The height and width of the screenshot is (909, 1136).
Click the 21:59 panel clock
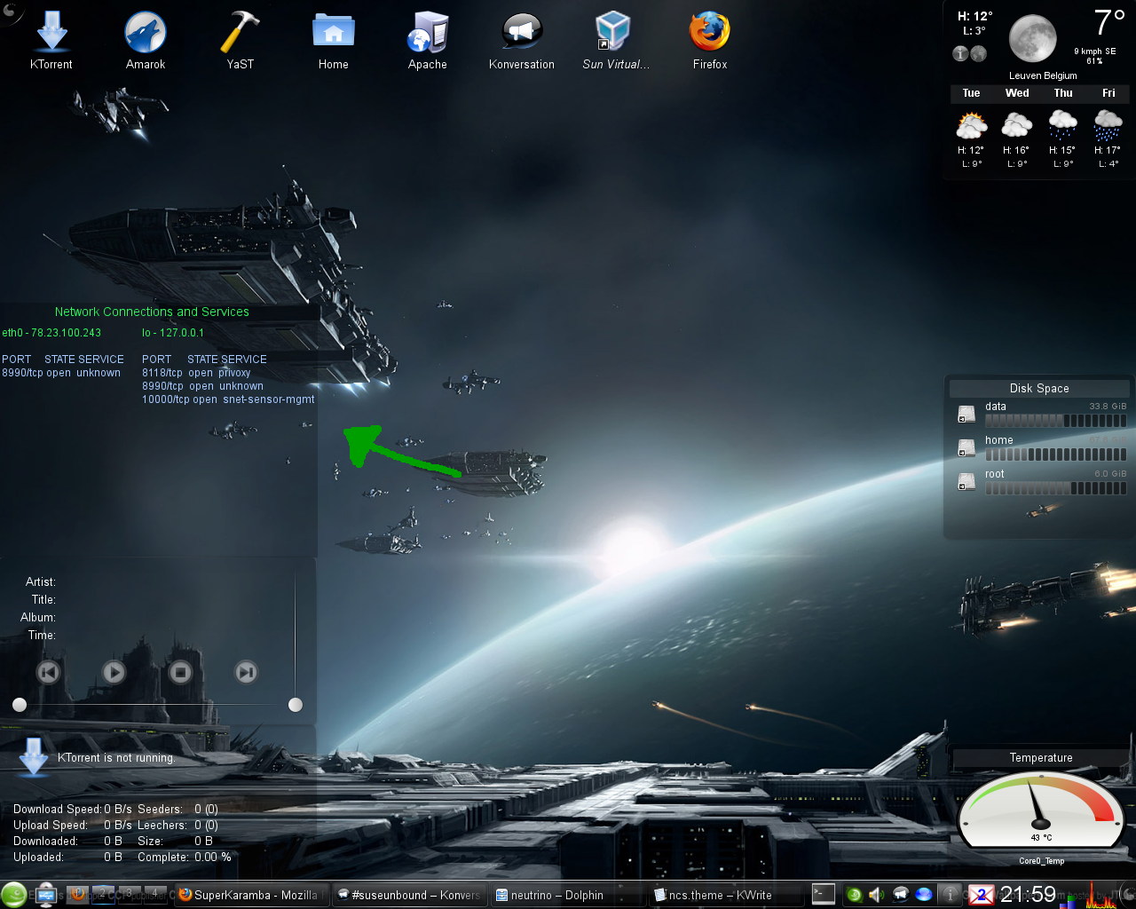1028,895
